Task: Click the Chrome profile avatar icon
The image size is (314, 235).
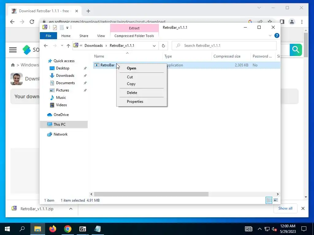Action: (x=292, y=22)
